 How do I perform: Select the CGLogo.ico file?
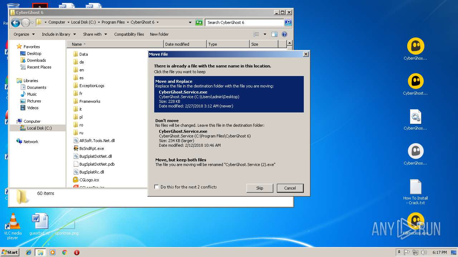[x=86, y=180]
